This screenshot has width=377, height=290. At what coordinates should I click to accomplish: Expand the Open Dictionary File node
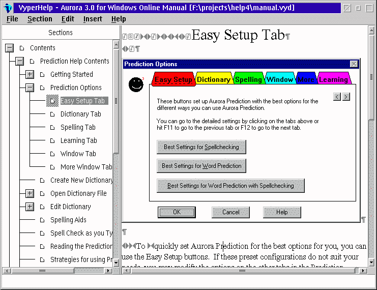[30, 193]
